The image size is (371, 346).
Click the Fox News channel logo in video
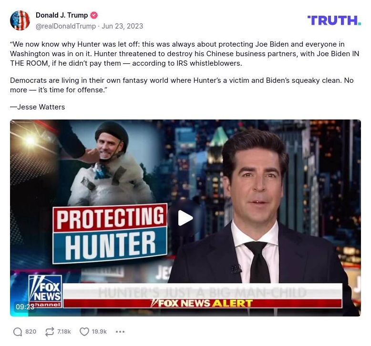click(x=45, y=291)
